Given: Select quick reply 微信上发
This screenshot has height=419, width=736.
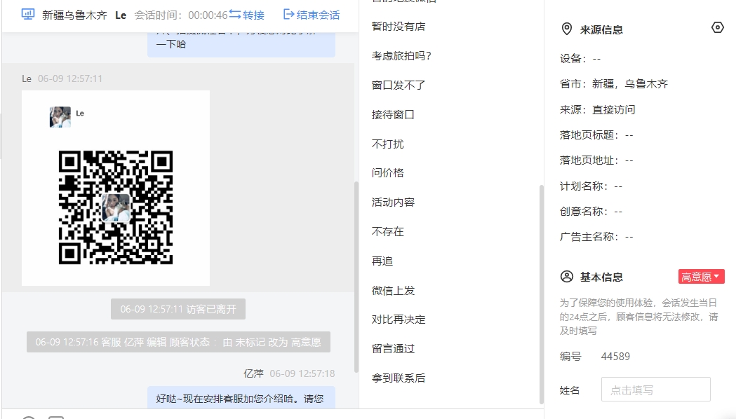Looking at the screenshot, I should [393, 291].
